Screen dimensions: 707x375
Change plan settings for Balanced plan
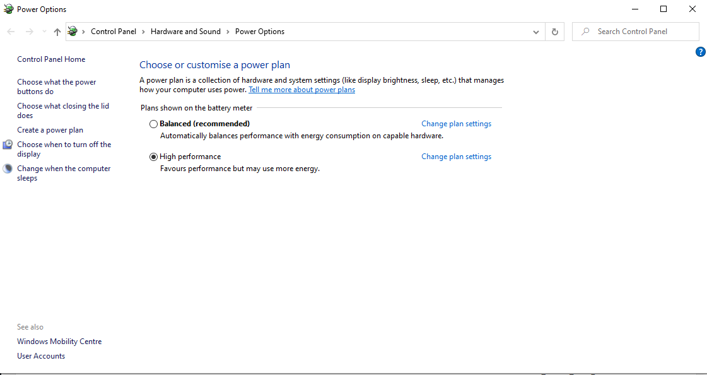457,124
